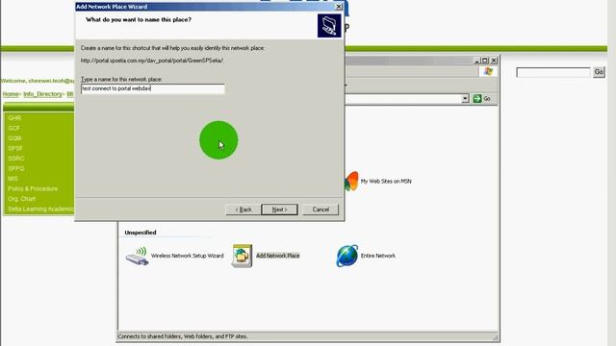Minimize the Explorer window

click(x=476, y=61)
